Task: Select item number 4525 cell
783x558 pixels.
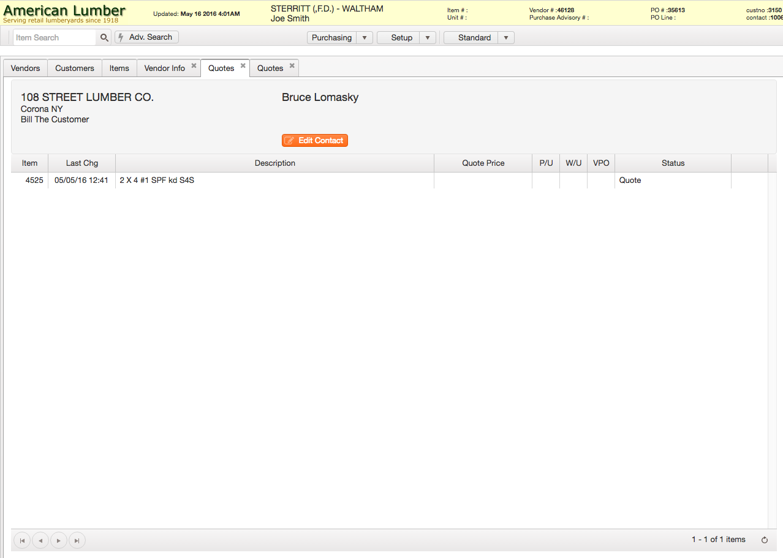Action: pos(30,180)
